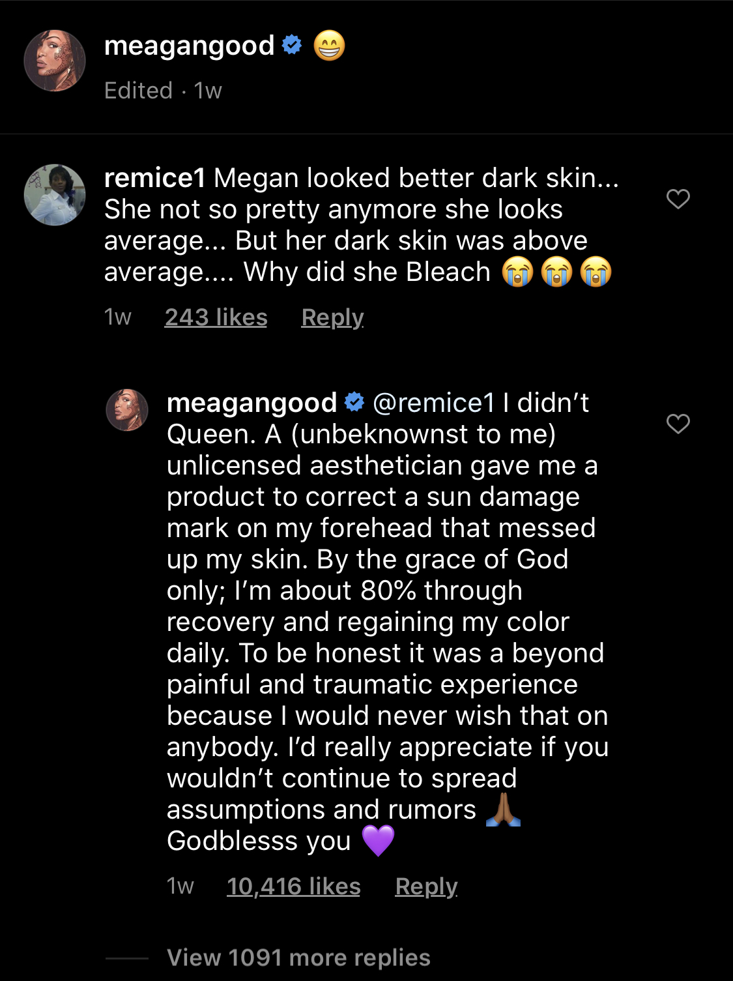The width and height of the screenshot is (733, 981).
Task: Open the 10,416 likes list
Action: tap(293, 886)
